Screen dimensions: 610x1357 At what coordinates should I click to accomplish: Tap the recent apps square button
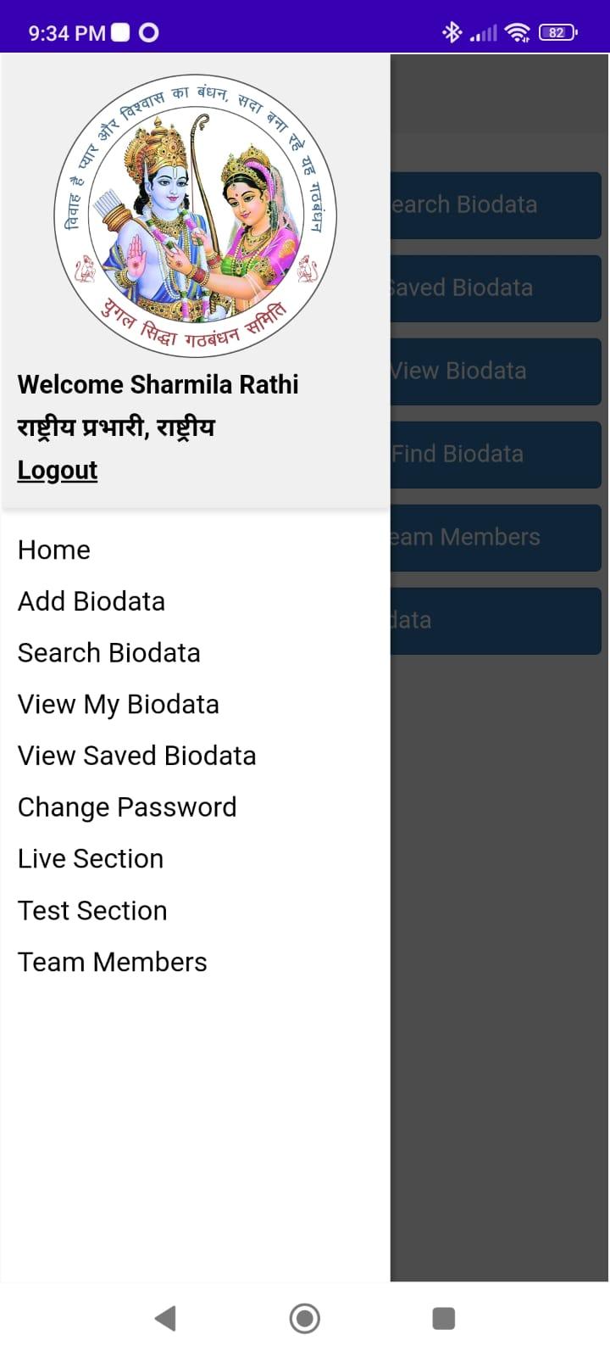point(444,1318)
